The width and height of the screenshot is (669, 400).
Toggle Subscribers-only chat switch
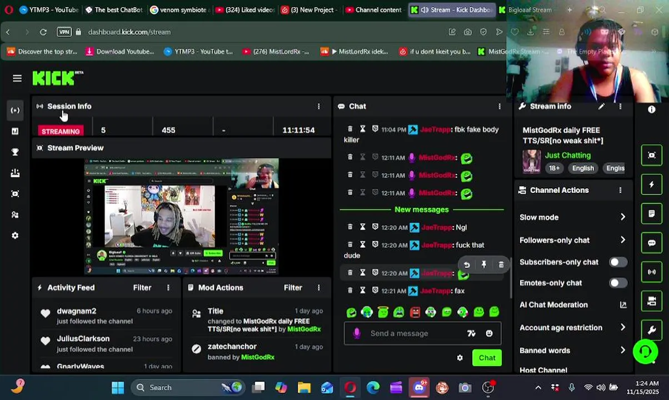point(617,262)
